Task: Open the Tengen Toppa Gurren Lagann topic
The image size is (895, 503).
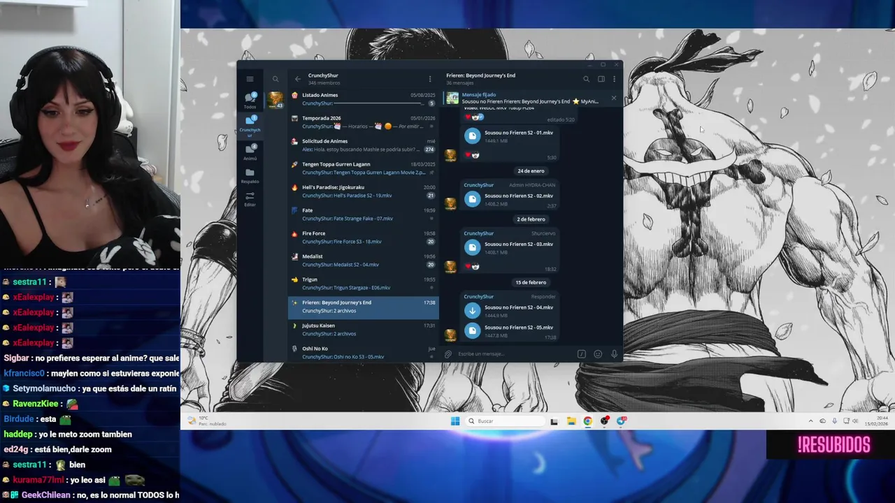Action: click(x=364, y=168)
